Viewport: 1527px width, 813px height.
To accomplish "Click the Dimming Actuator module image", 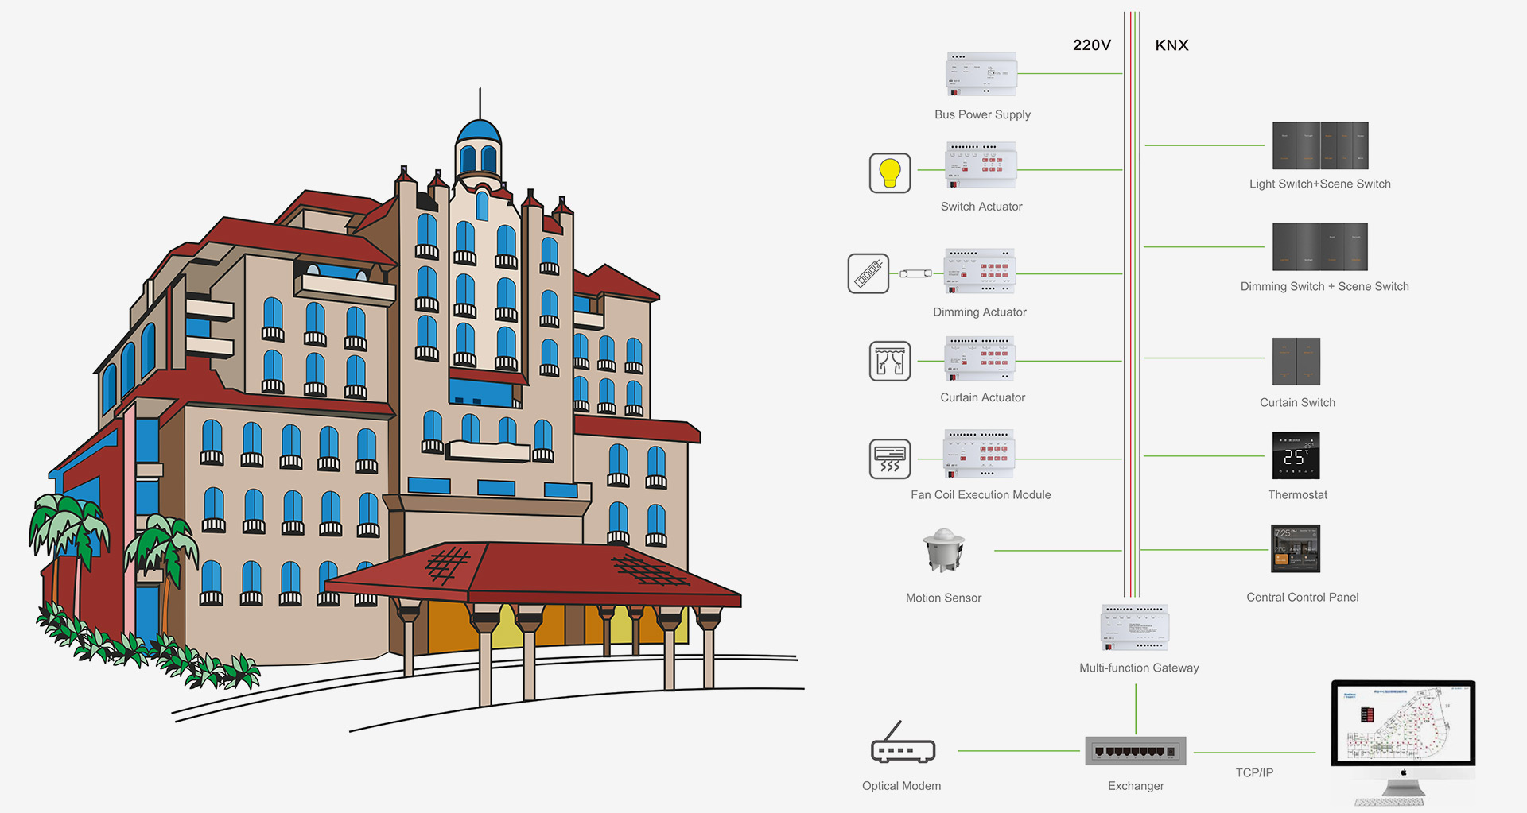I will click(x=980, y=271).
